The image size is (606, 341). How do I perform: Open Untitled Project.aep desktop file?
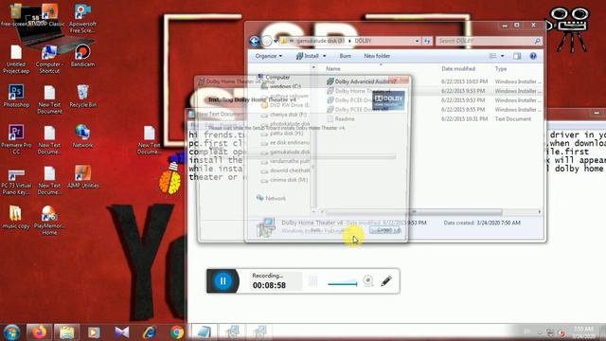[x=16, y=60]
